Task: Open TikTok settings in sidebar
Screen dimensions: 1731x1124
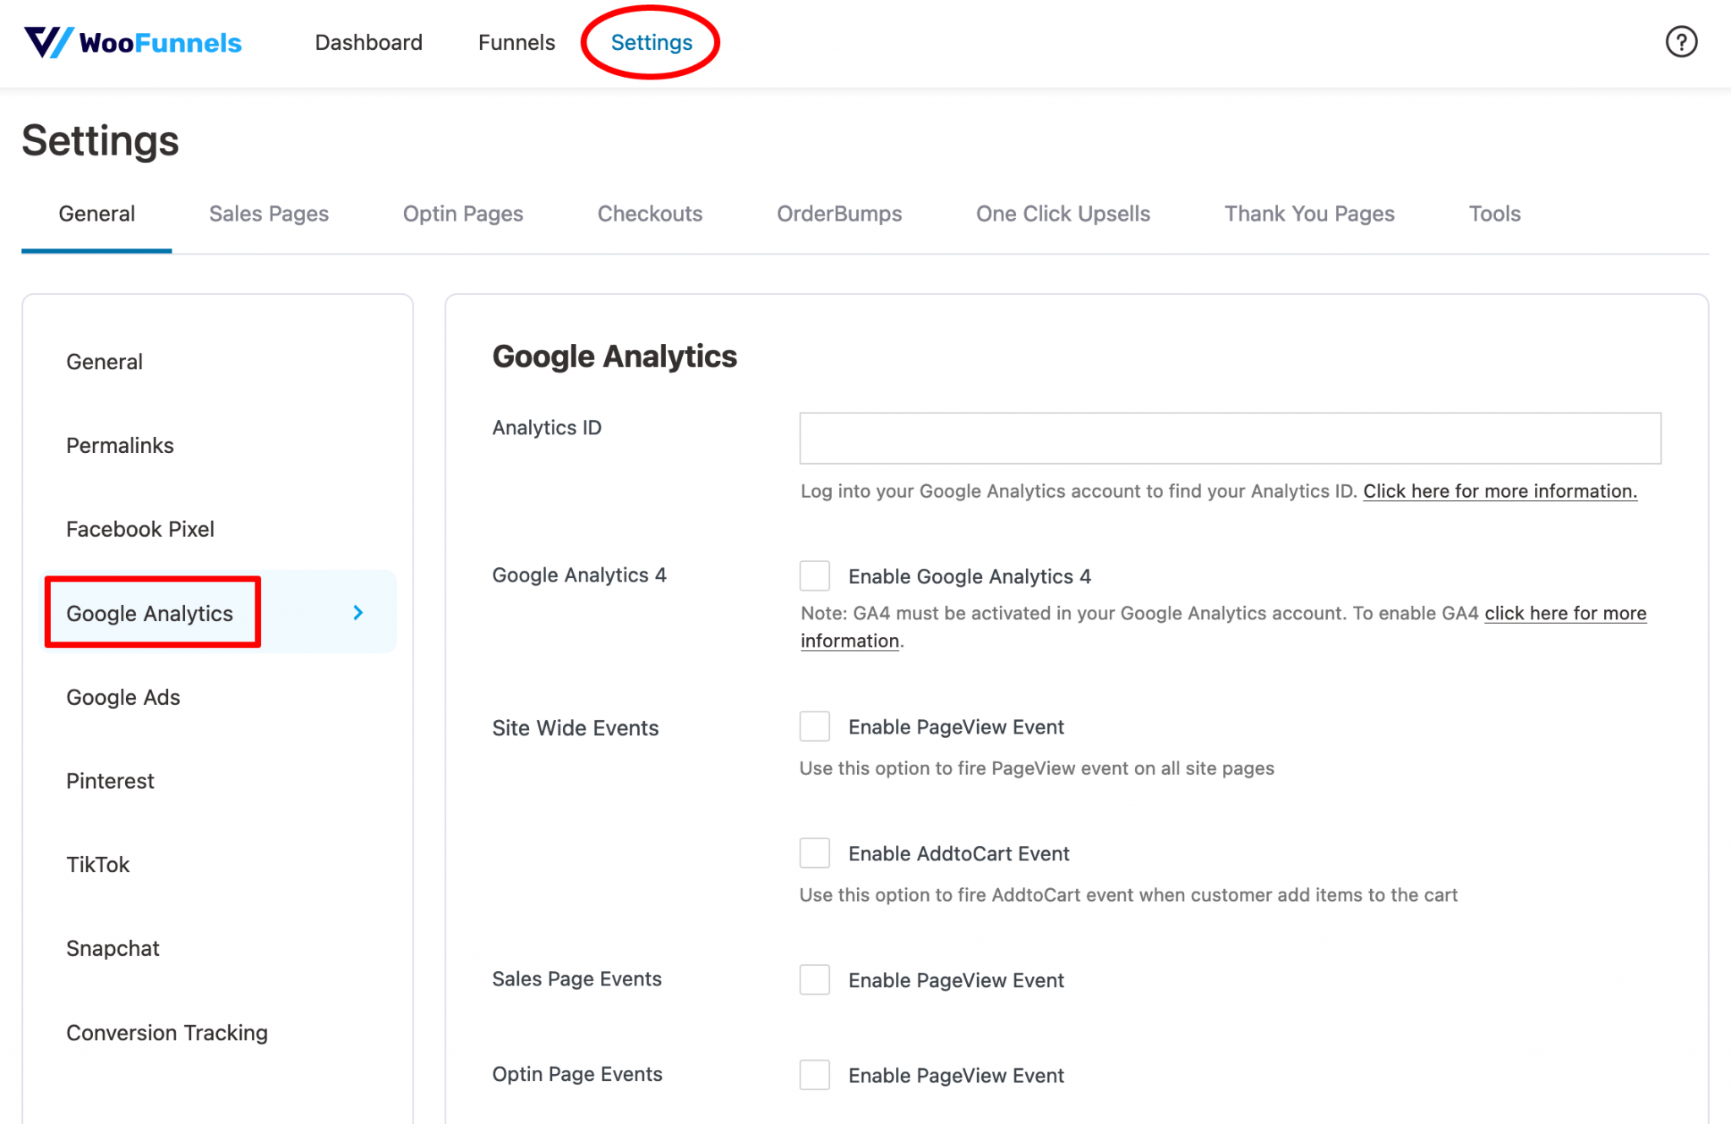Action: 98,864
